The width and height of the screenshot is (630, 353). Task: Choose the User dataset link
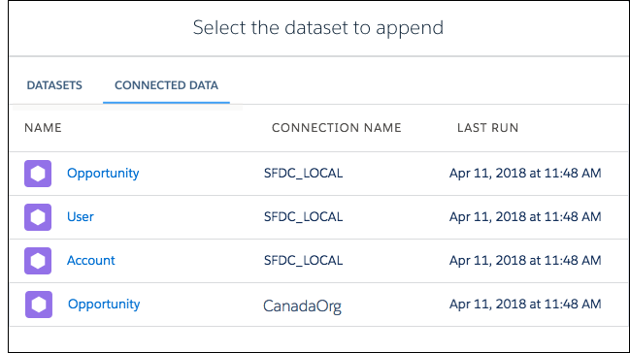click(x=81, y=217)
